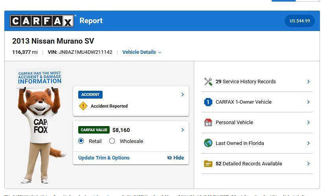Click the 116,377 mi mileage text
The height and width of the screenshot is (196, 329).
pos(25,52)
